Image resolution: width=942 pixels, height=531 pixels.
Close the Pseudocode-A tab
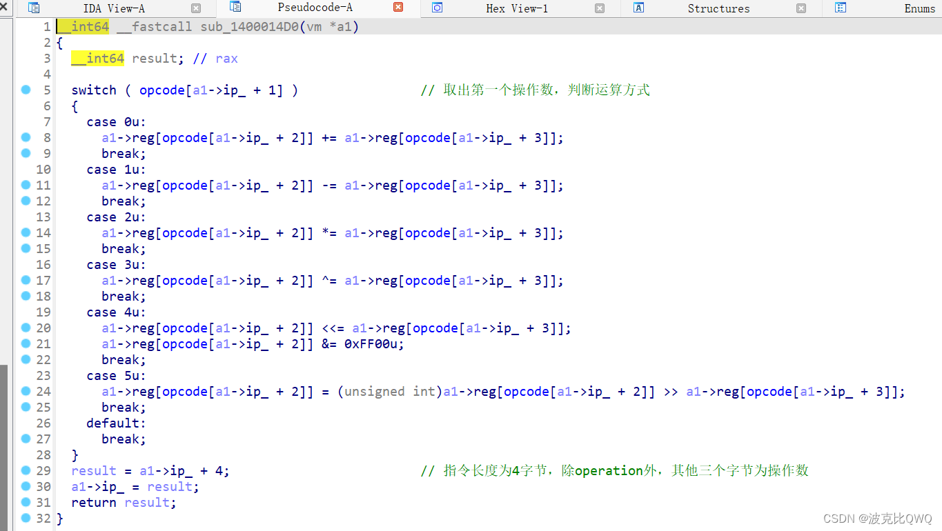click(x=398, y=7)
